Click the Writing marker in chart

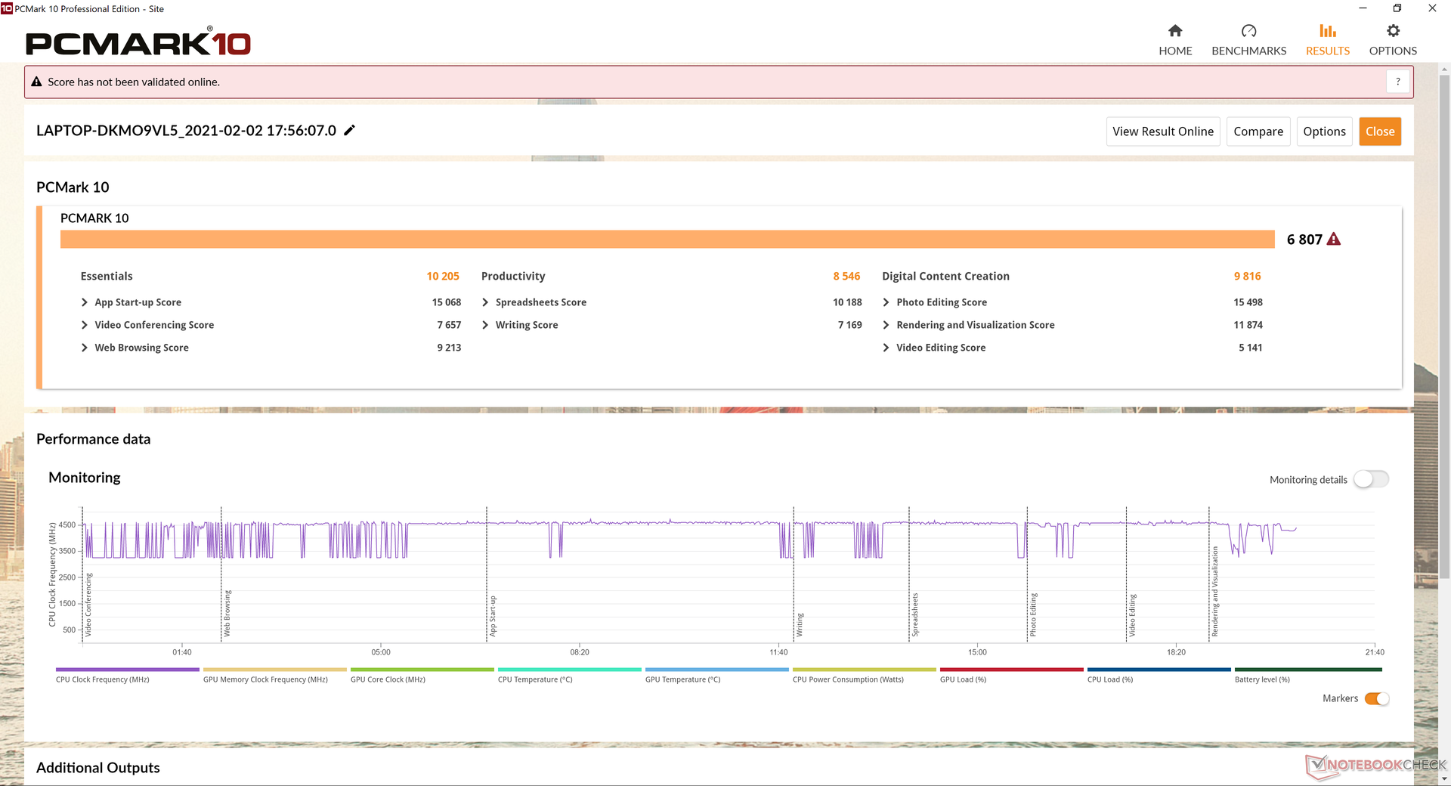tap(800, 624)
